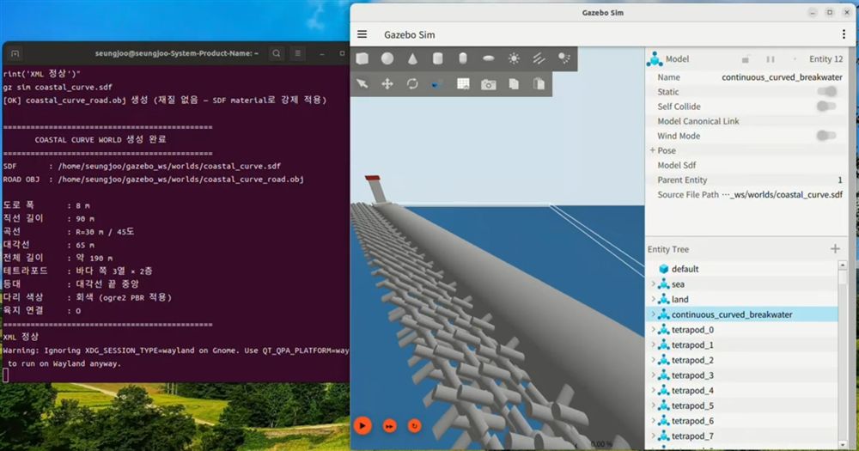This screenshot has height=451, width=859.
Task: Click the paste entity icon
Action: (539, 84)
